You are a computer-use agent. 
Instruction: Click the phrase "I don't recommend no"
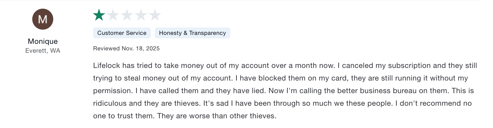tap(433, 103)
